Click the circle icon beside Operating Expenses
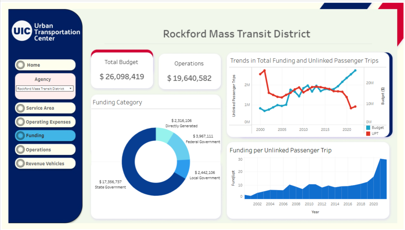The height and width of the screenshot is (230, 405). click(20, 122)
